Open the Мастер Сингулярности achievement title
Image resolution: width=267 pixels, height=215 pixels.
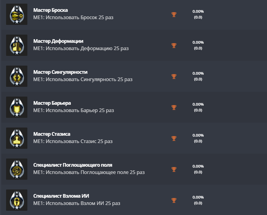(60, 72)
